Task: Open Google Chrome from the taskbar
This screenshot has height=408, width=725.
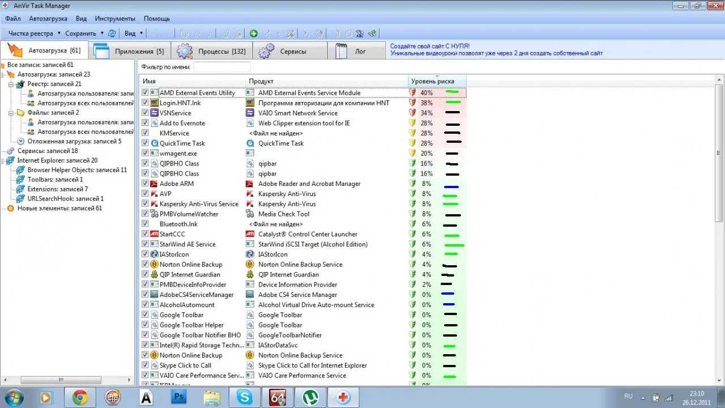Action: [80, 397]
